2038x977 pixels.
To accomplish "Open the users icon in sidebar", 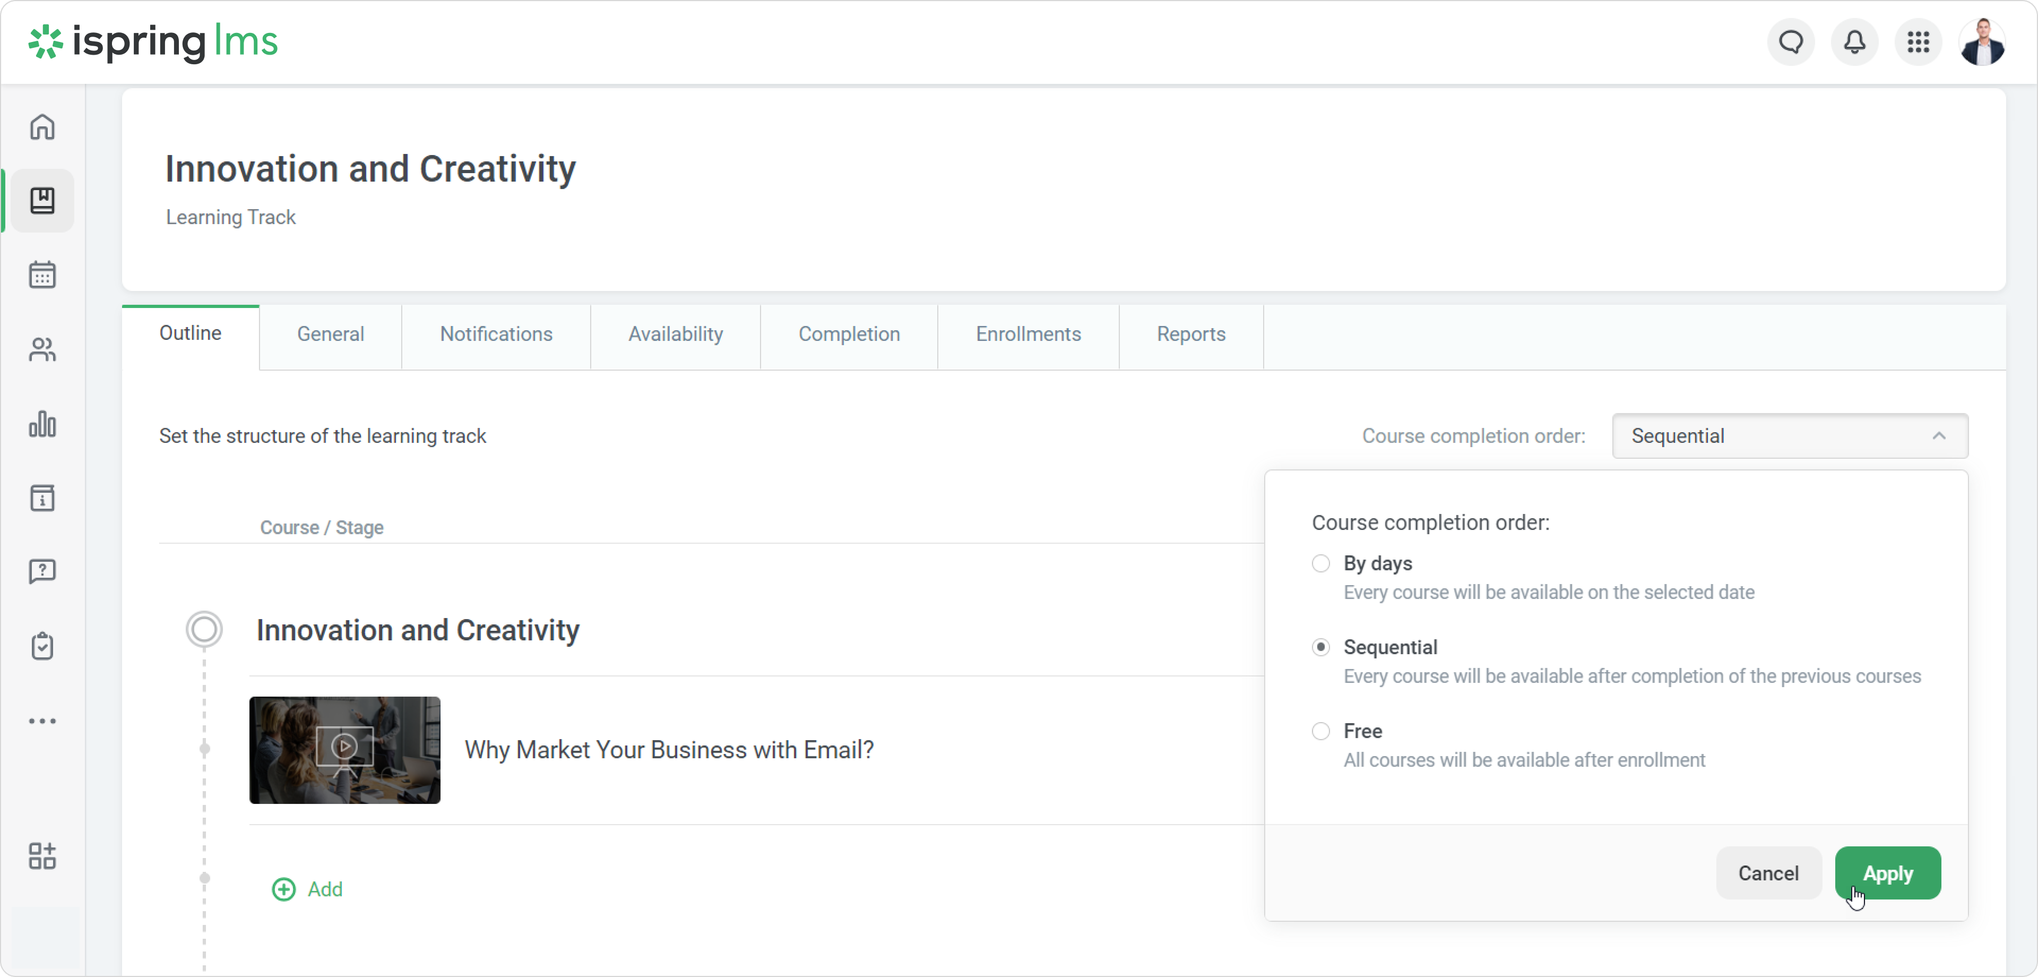I will pyautogui.click(x=42, y=349).
